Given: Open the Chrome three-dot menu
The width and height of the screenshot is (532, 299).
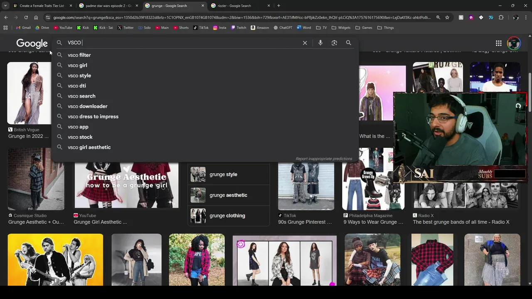Looking at the screenshot, I should (526, 17).
